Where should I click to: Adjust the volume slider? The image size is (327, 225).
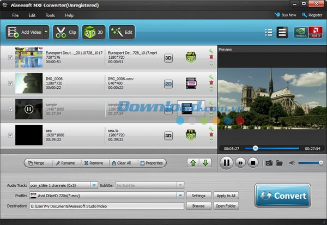[311, 163]
